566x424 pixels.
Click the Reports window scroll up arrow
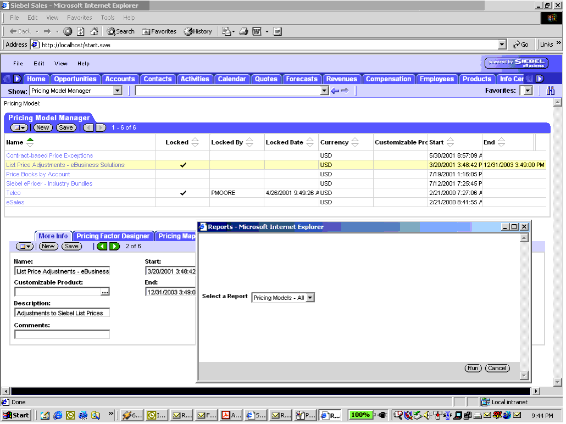(x=524, y=237)
